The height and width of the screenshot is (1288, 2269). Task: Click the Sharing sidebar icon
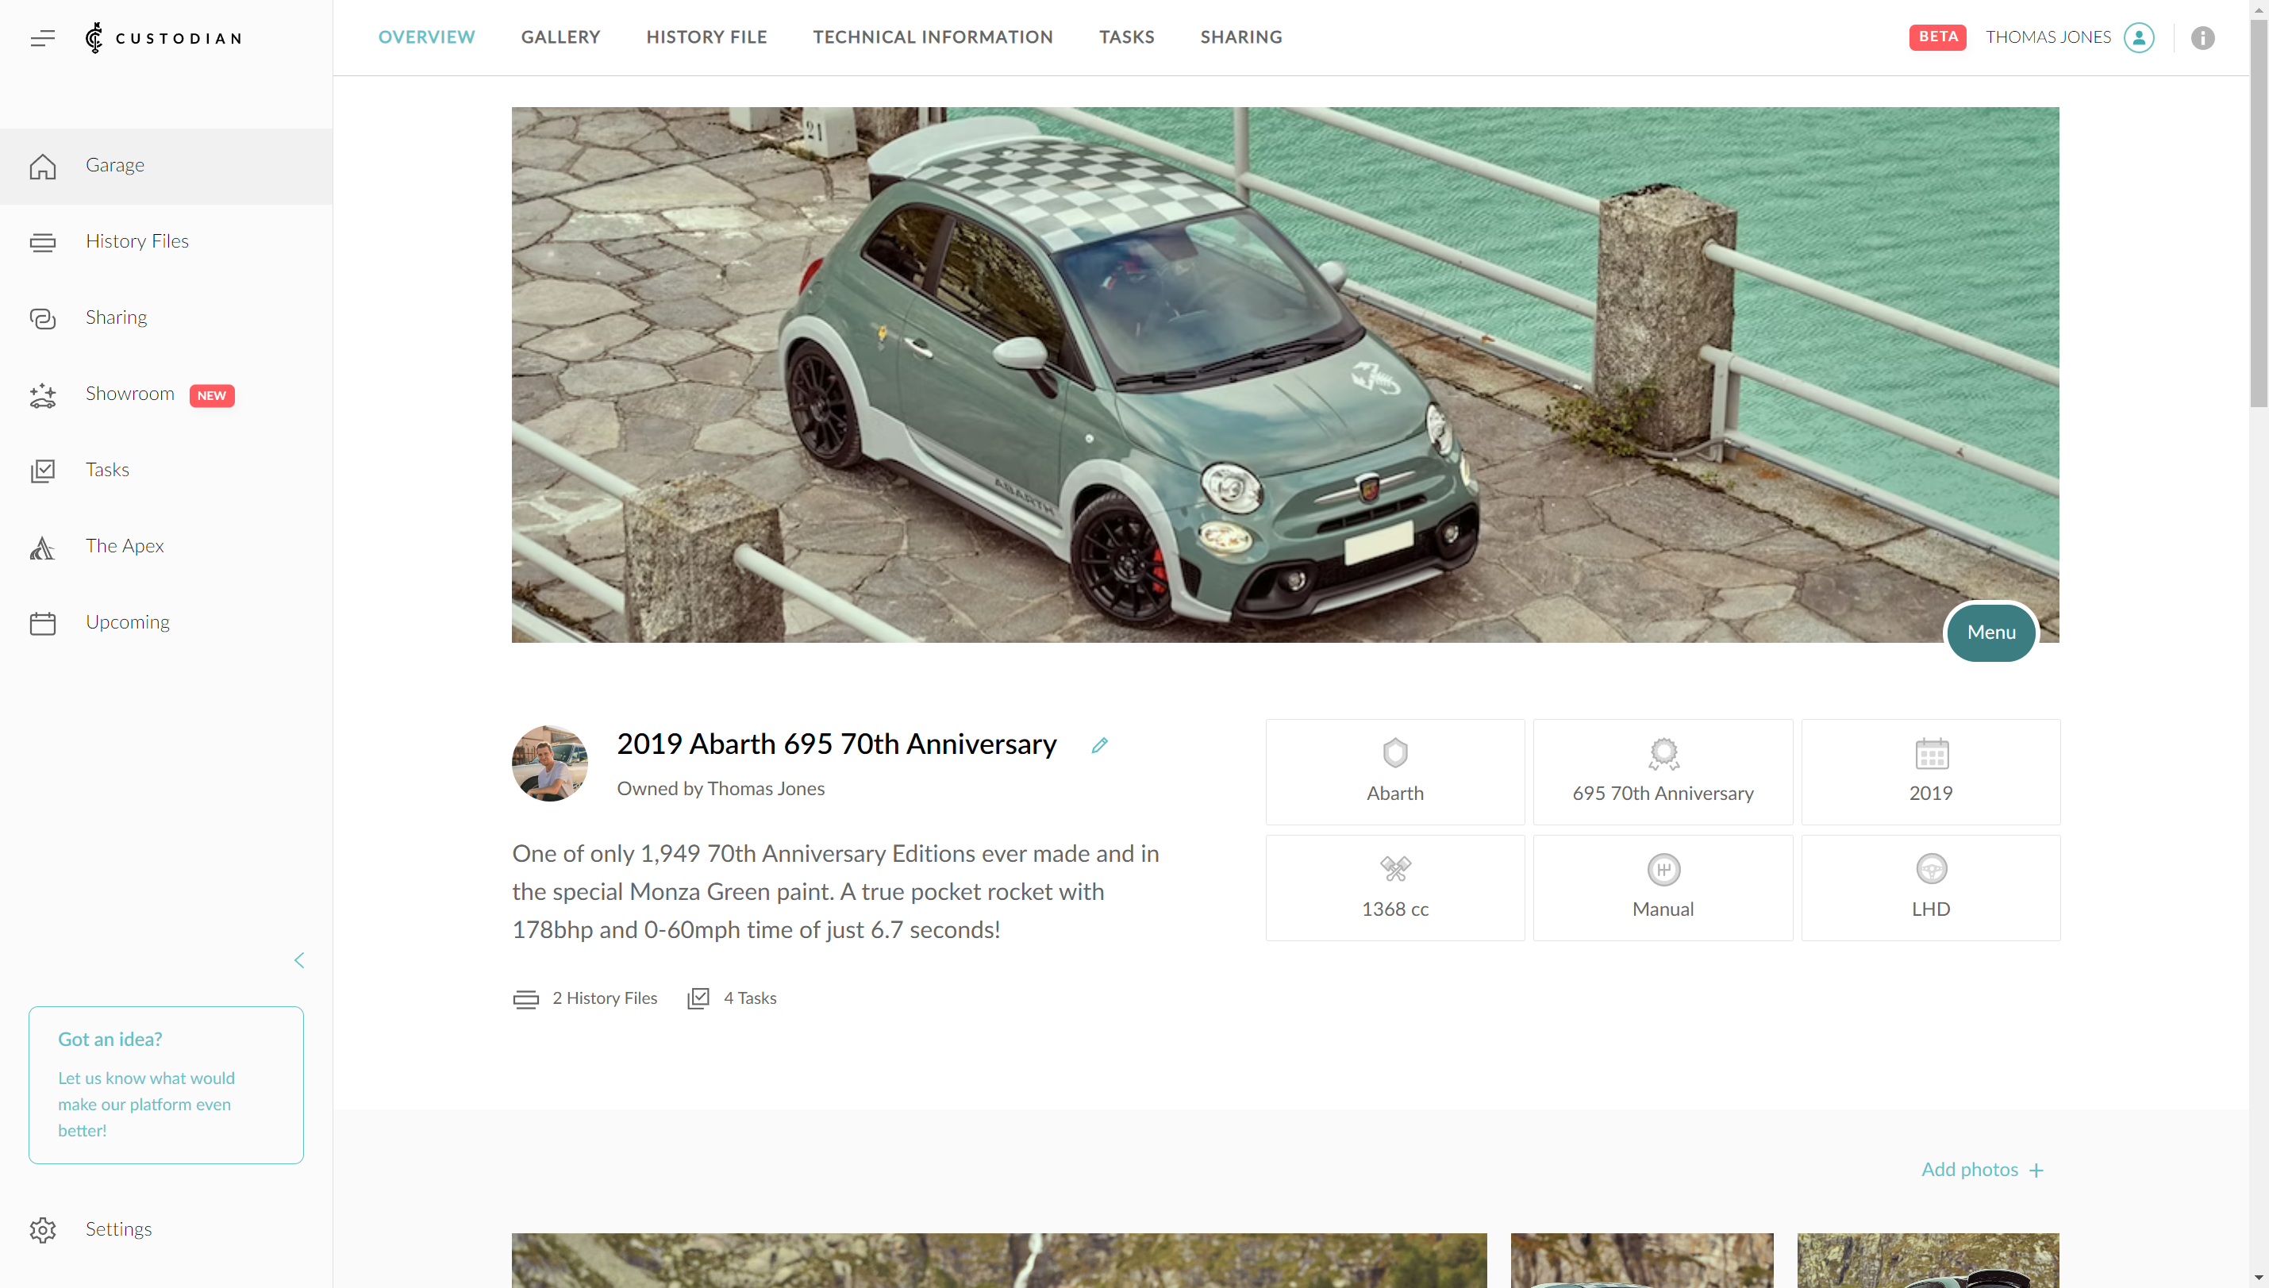[x=43, y=318]
